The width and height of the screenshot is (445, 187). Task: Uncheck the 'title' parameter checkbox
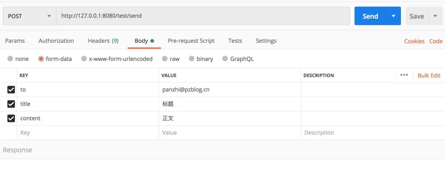(11, 104)
